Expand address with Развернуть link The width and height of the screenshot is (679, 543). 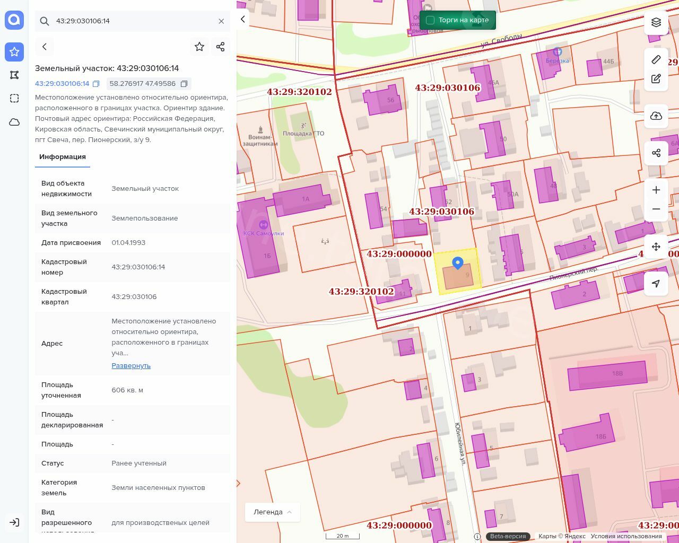131,365
